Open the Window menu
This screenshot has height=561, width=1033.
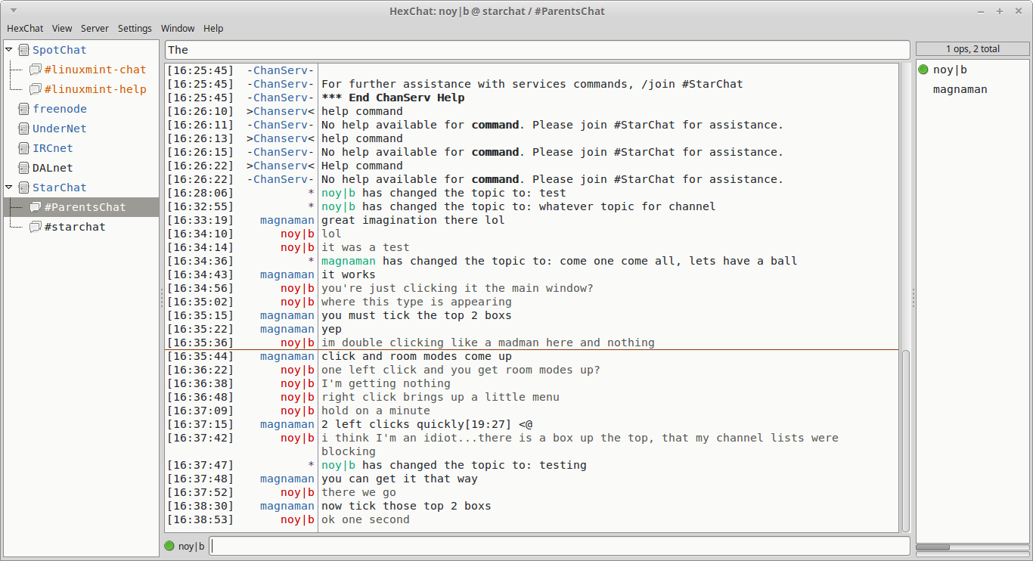tap(178, 29)
